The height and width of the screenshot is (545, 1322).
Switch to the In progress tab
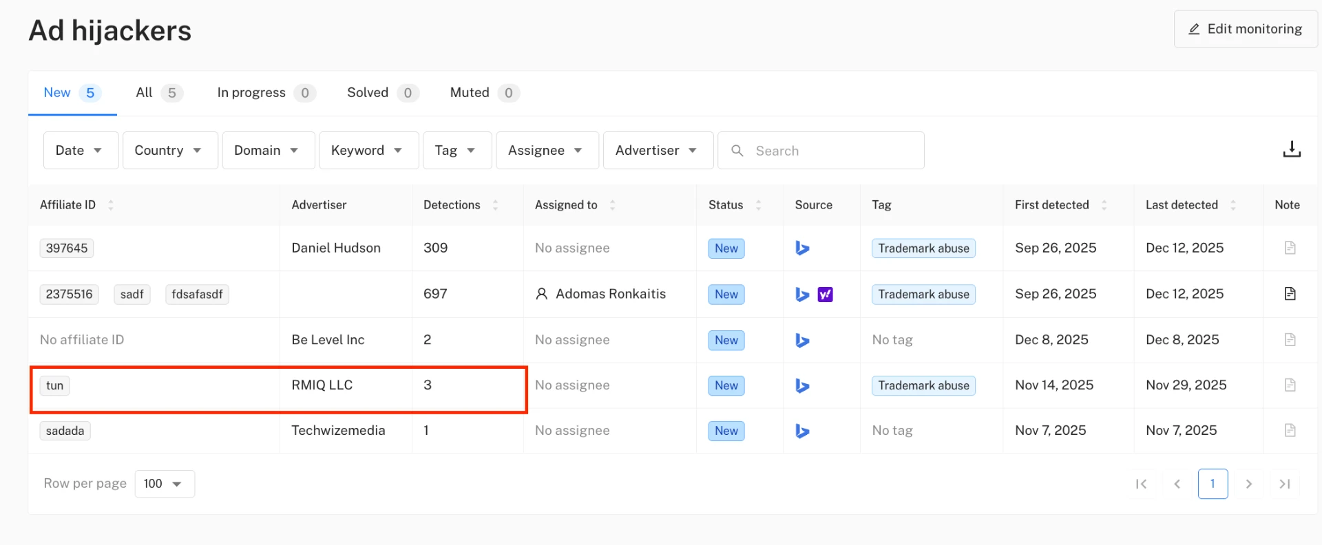pyautogui.click(x=266, y=93)
